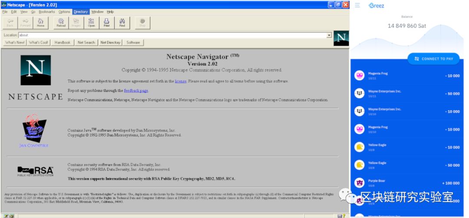The height and width of the screenshot is (218, 469).
Task: Open the Breez hamburger menu
Action: (x=357, y=5)
